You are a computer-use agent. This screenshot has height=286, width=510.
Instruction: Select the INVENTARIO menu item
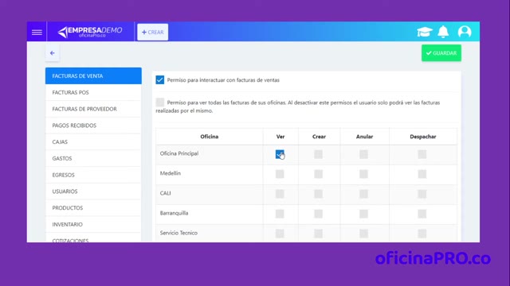pos(93,224)
